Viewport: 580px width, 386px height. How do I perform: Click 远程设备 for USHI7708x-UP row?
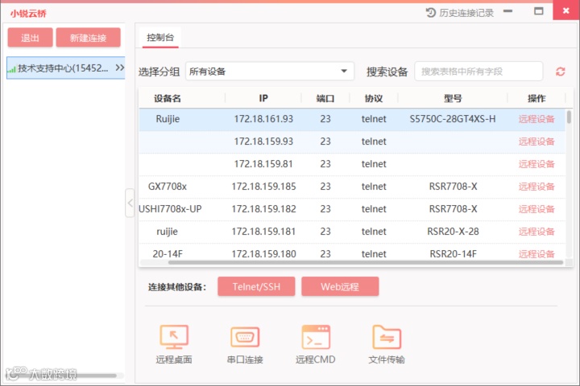point(536,209)
